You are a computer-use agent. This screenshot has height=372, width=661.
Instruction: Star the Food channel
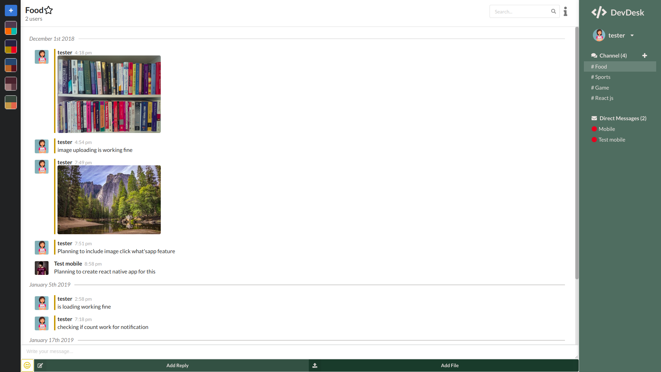click(49, 10)
